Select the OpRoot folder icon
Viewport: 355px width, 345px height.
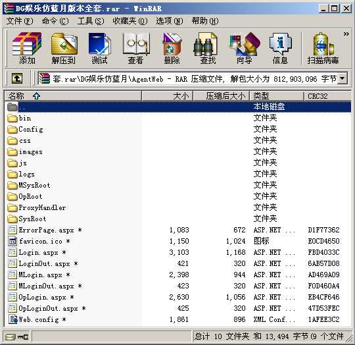pos(12,196)
